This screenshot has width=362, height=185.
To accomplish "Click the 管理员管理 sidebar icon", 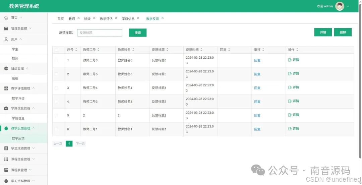I will pyautogui.click(x=6, y=28).
